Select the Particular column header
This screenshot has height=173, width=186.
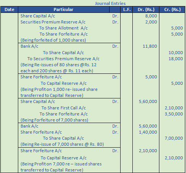(64, 9)
